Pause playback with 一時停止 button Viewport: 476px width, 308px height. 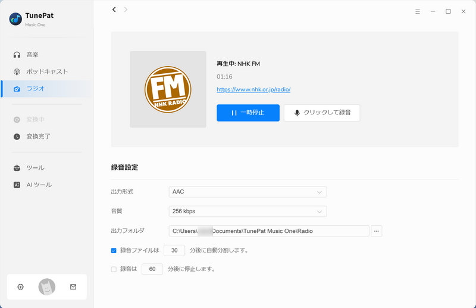pos(248,113)
